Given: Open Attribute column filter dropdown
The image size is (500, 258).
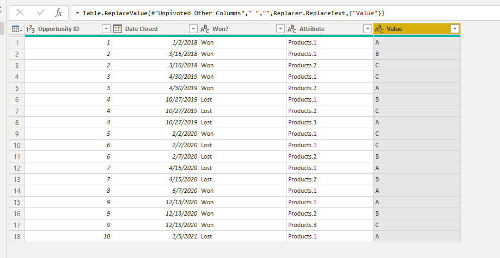Looking at the screenshot, I should [x=367, y=29].
